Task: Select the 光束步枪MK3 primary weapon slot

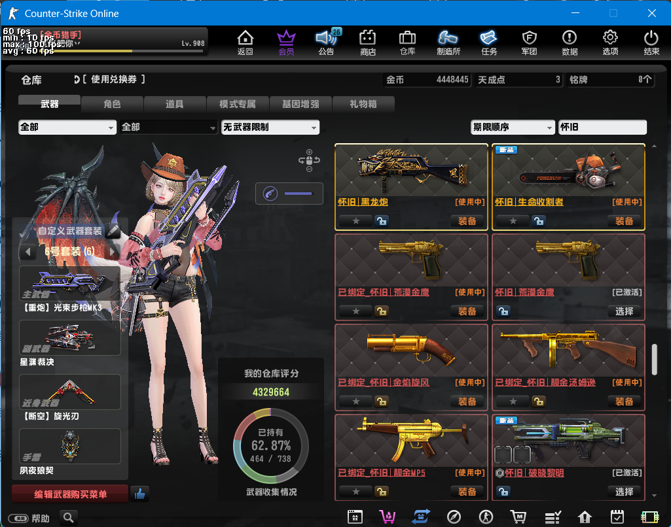Action: [x=70, y=283]
